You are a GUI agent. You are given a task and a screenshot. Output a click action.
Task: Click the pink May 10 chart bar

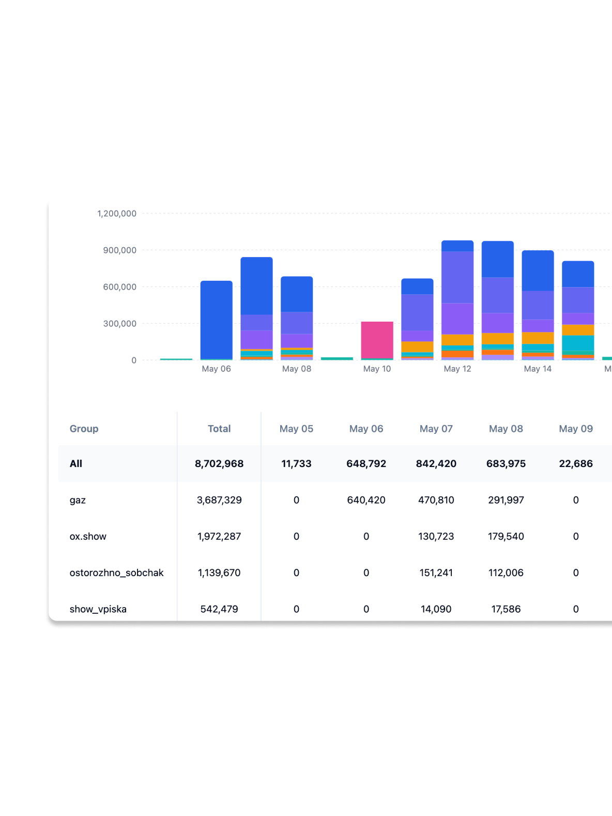click(377, 340)
